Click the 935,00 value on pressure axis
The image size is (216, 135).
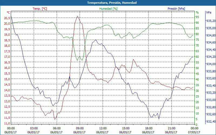(x=211, y=28)
